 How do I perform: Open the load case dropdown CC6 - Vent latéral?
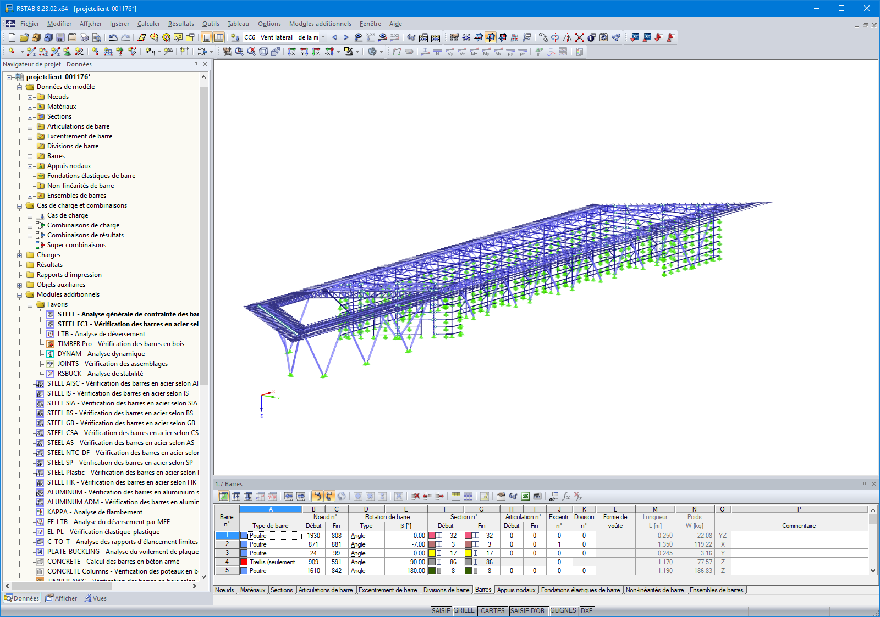pyautogui.click(x=323, y=37)
